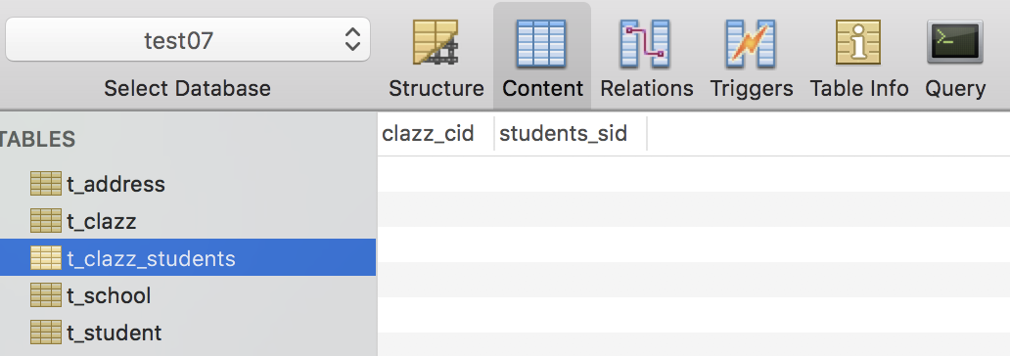Click the TABLES sidebar header
1010x356 pixels.
[37, 139]
